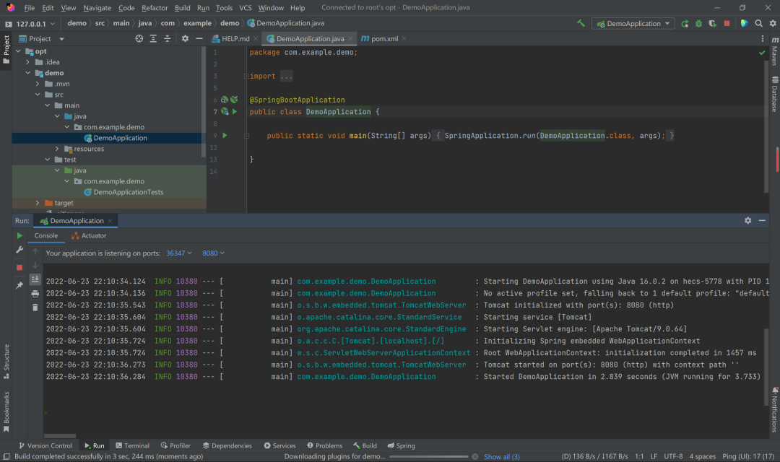
Task: Clear all console output with the trash icon
Action: [x=35, y=308]
